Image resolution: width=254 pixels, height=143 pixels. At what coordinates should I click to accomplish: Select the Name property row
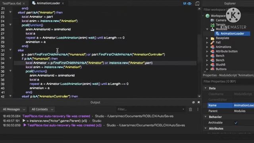(231, 105)
